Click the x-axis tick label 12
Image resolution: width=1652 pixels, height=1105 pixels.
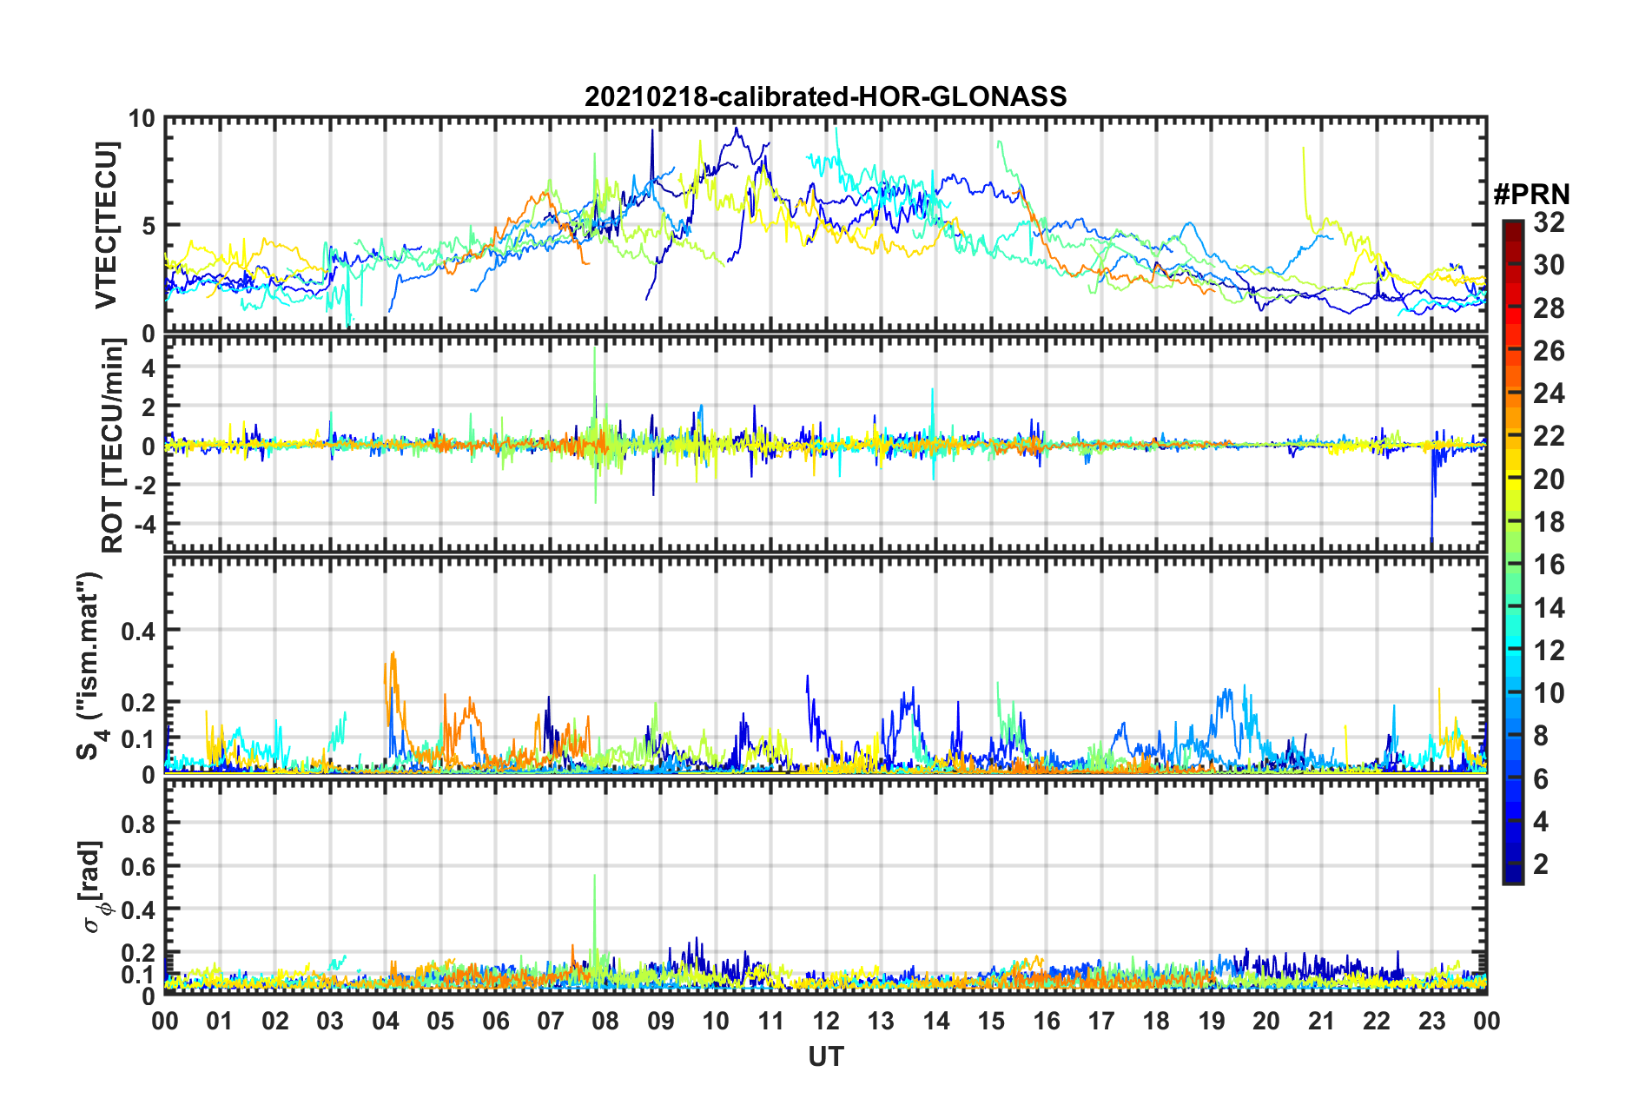pos(826,1021)
